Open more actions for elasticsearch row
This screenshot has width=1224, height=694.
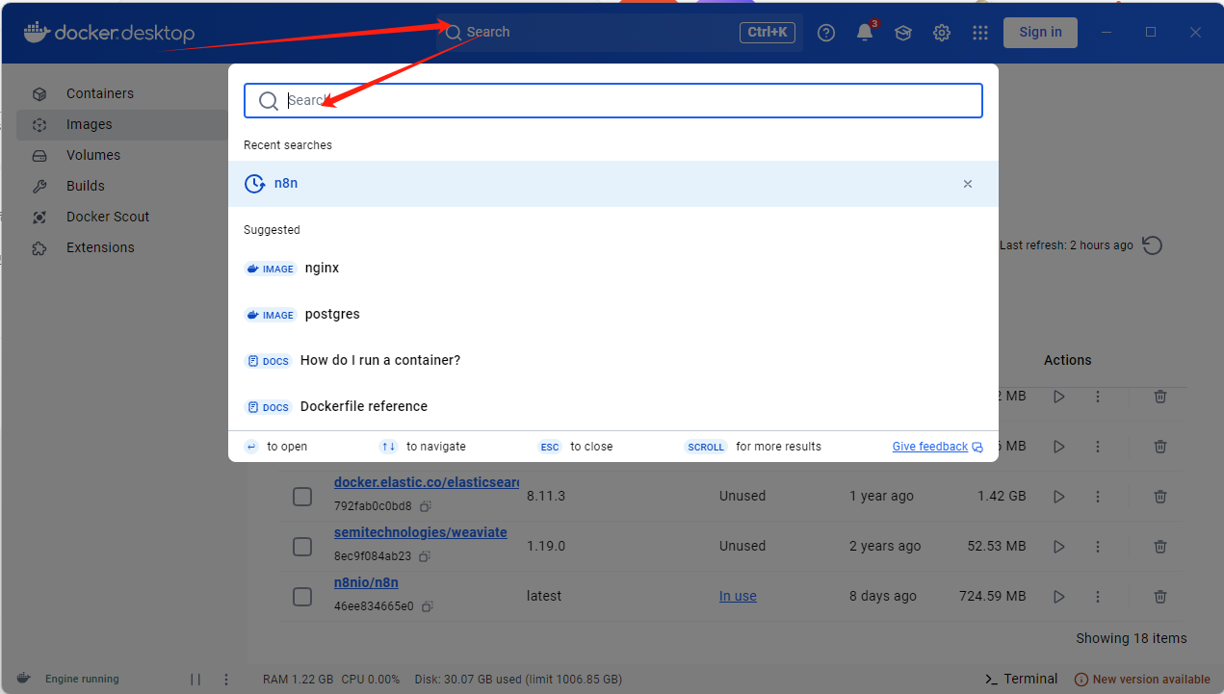pos(1098,497)
